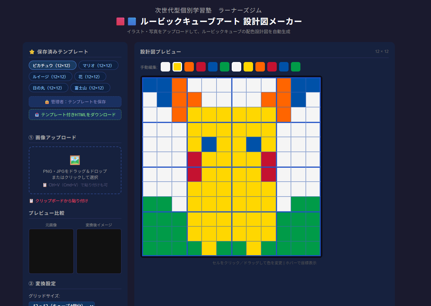The width and height of the screenshot is (431, 306).
Task: Load the マリオ（12×12） template
Action: pyautogui.click(x=98, y=65)
